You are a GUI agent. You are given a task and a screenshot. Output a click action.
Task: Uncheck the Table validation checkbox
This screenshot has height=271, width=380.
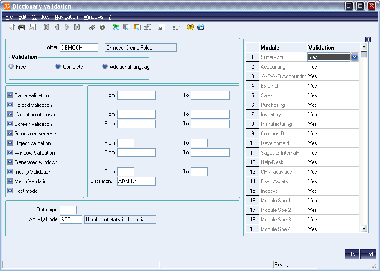click(x=10, y=95)
